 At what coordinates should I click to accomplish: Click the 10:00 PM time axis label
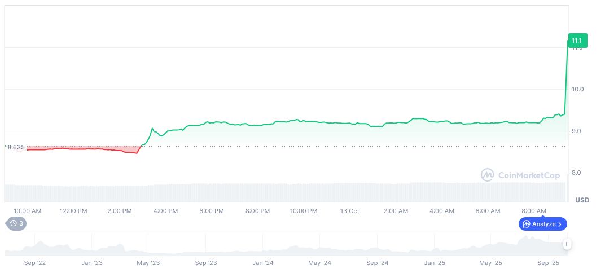304,211
